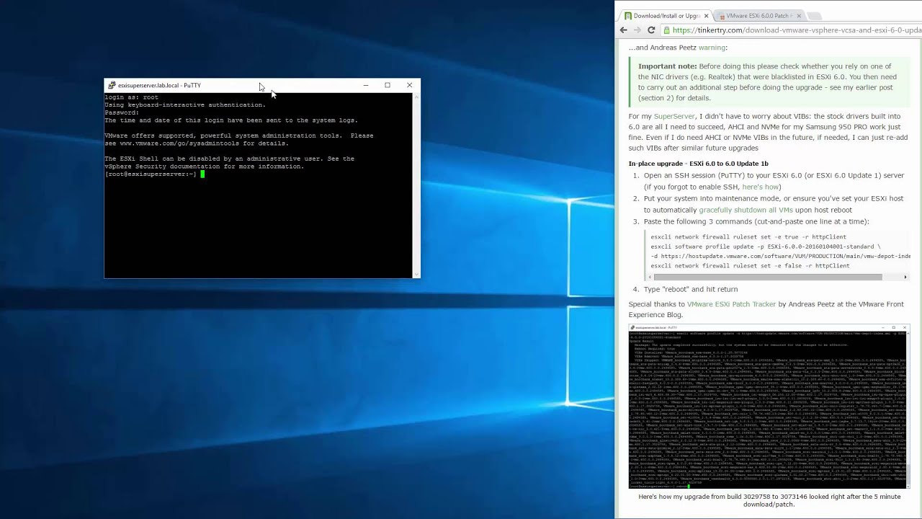The width and height of the screenshot is (922, 519).
Task: Open the VMware ESXi Patch Tracker link
Action: 731,304
